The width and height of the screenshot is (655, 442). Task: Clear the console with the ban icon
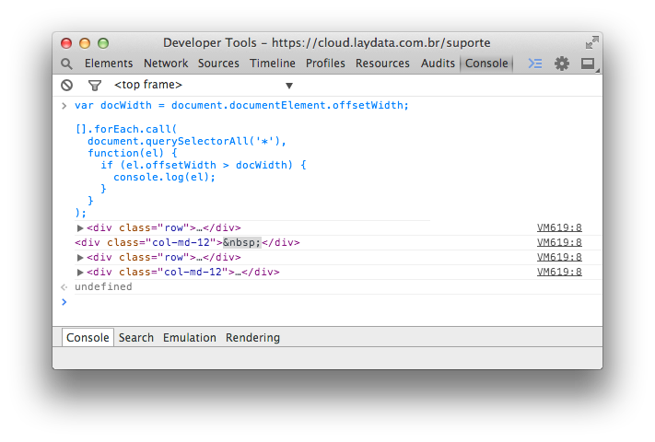(66, 85)
